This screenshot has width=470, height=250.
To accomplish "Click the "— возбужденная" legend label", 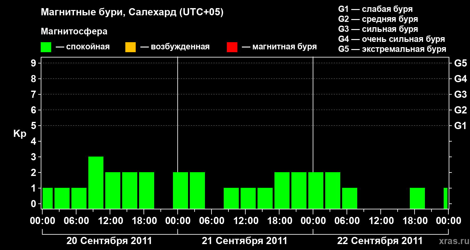I will point(175,47).
